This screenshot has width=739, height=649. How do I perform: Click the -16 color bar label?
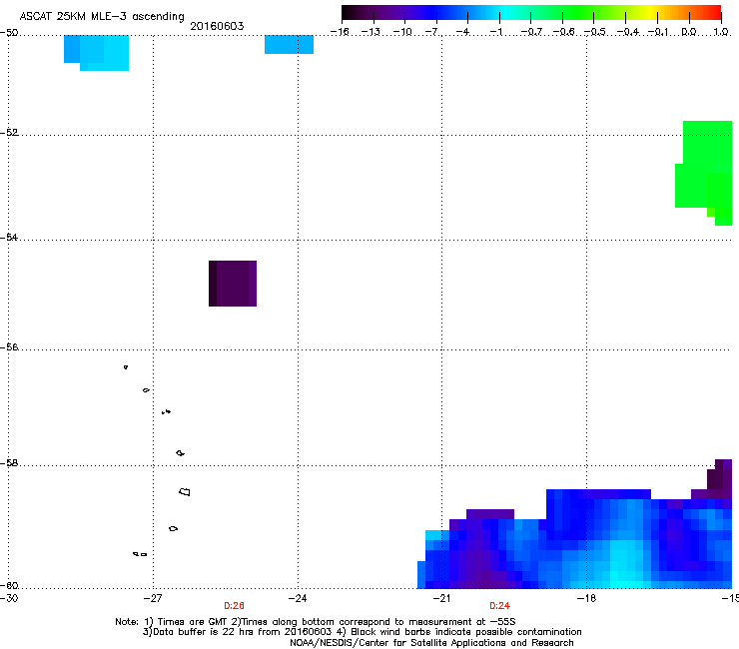point(340,32)
